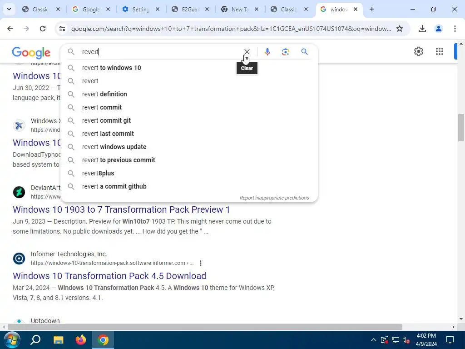This screenshot has height=349, width=465.
Task: Click the DeviantArt site icon
Action: click(19, 192)
